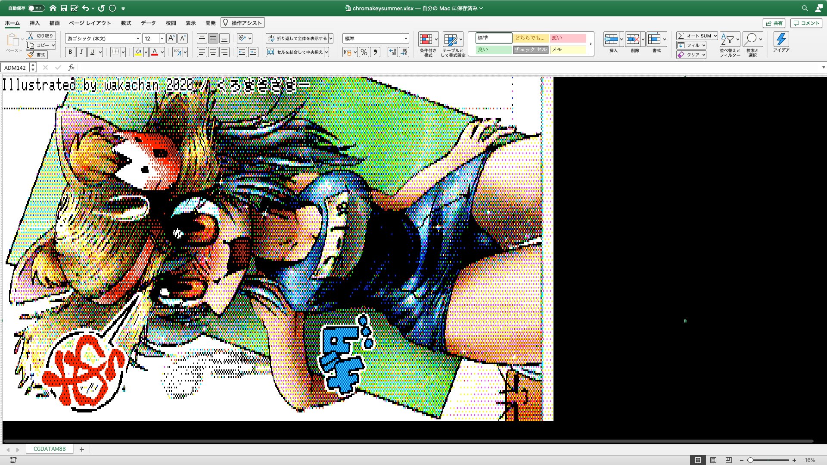The width and height of the screenshot is (827, 465).
Task: Click the 書式 format painter button
Action: [x=37, y=55]
